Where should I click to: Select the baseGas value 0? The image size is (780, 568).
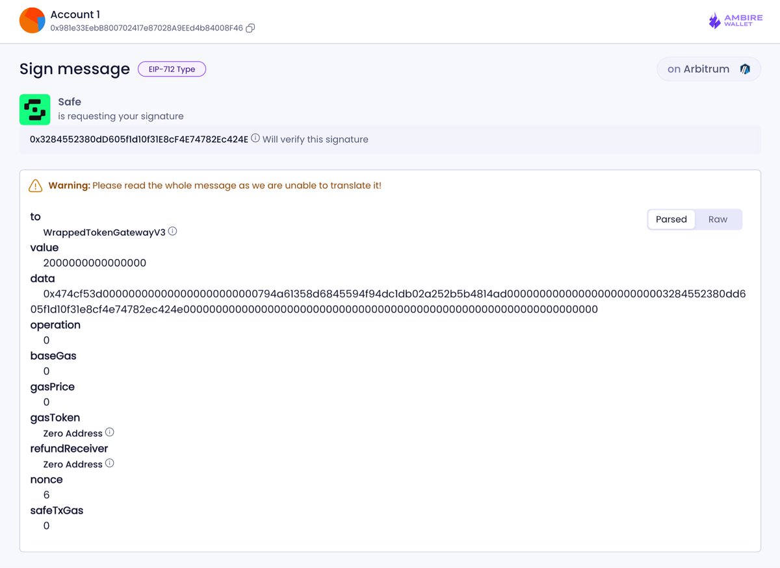[46, 371]
